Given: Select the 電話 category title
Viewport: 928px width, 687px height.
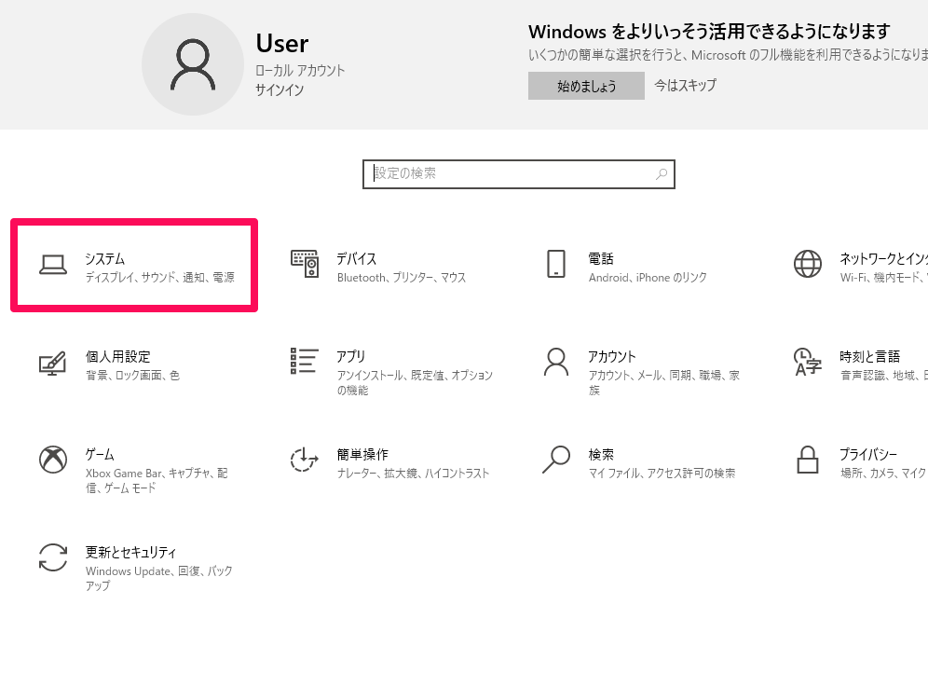Looking at the screenshot, I should click(601, 259).
